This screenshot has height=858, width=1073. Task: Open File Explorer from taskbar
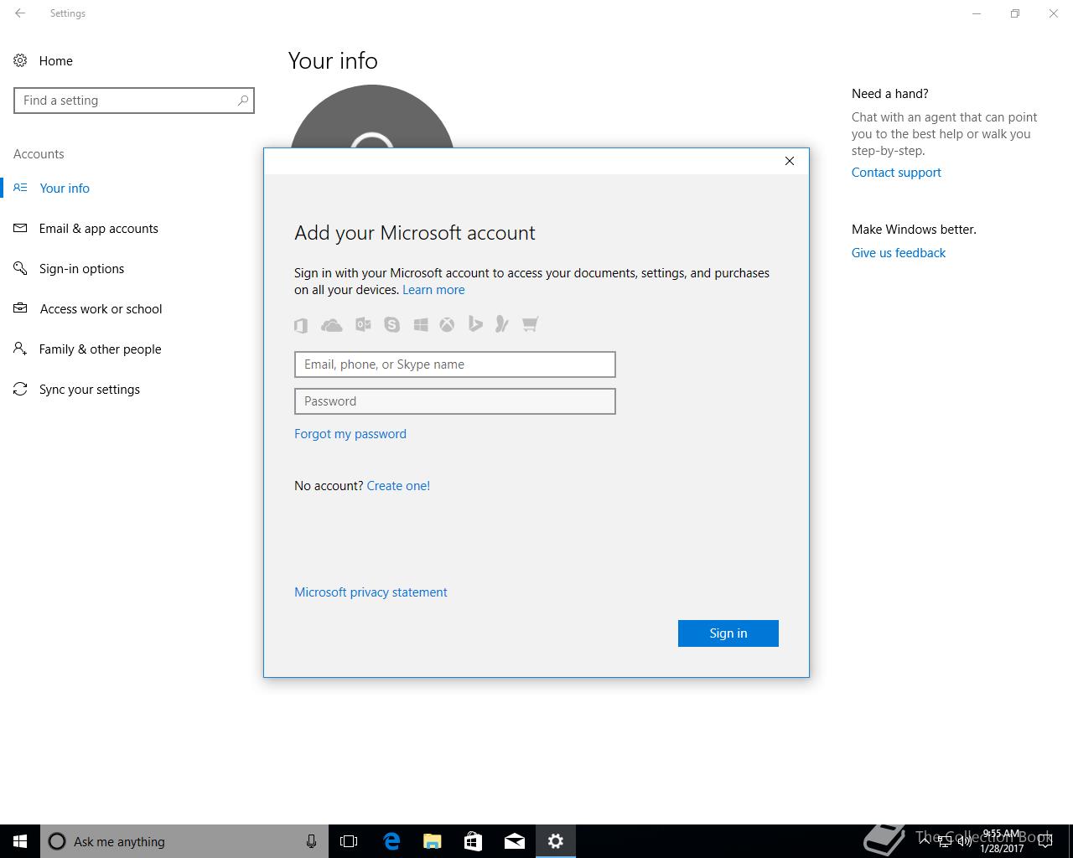[432, 841]
